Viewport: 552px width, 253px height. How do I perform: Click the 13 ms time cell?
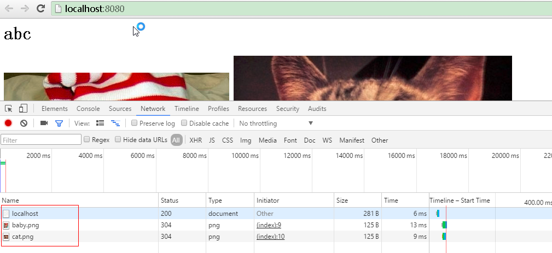coord(418,225)
